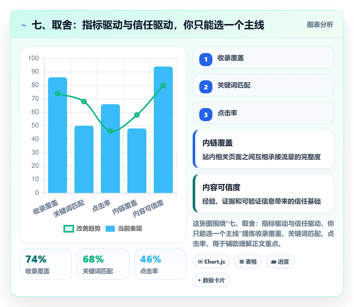Screen dimensions: 354x307
Task: Open the 内容可信度 description card
Action: point(263,193)
